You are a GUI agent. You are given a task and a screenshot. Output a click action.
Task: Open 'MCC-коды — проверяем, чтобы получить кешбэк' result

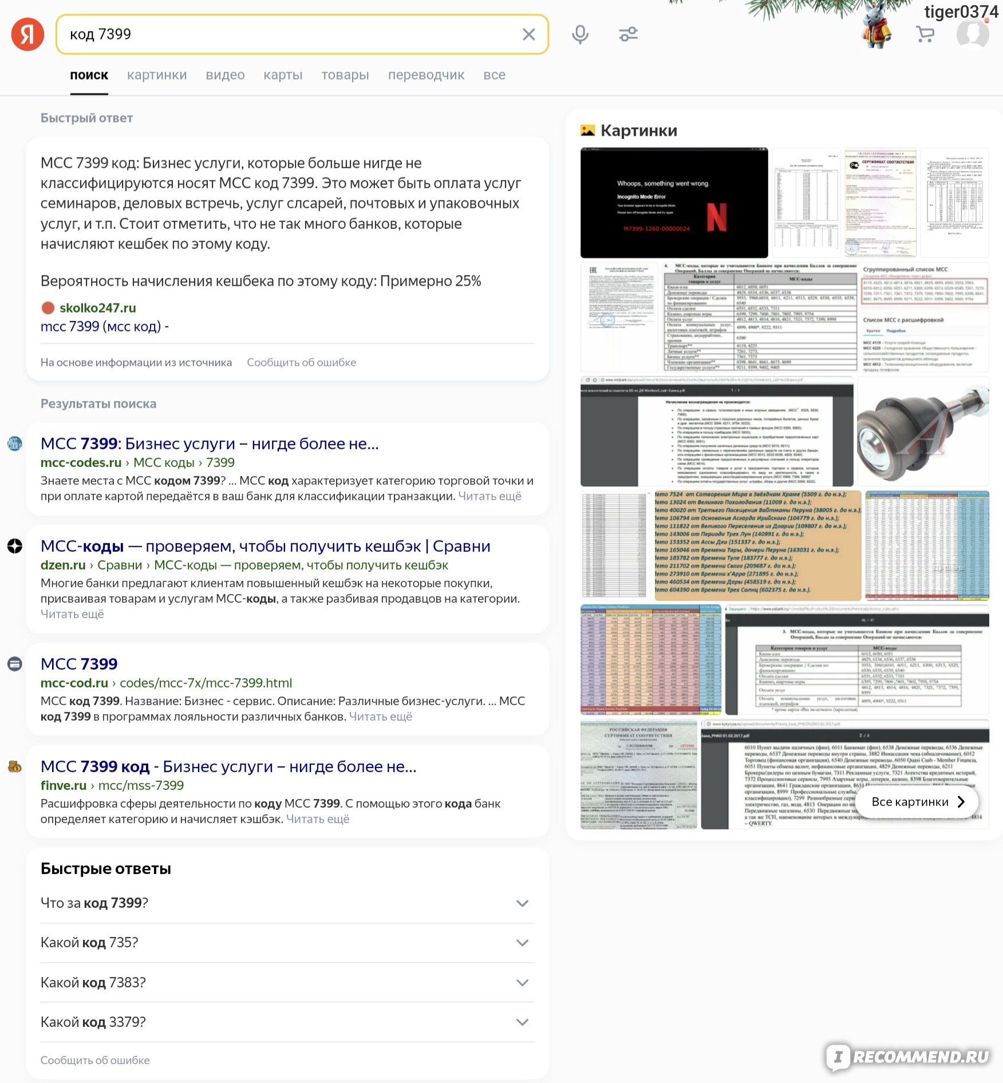pos(266,546)
